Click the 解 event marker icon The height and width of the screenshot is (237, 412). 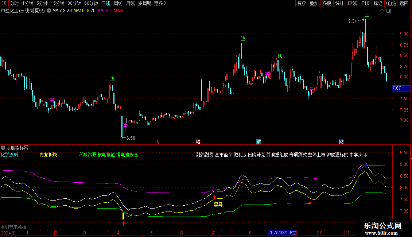259,142
